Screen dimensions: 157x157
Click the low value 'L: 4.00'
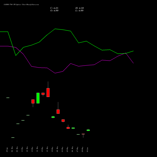(79, 11)
